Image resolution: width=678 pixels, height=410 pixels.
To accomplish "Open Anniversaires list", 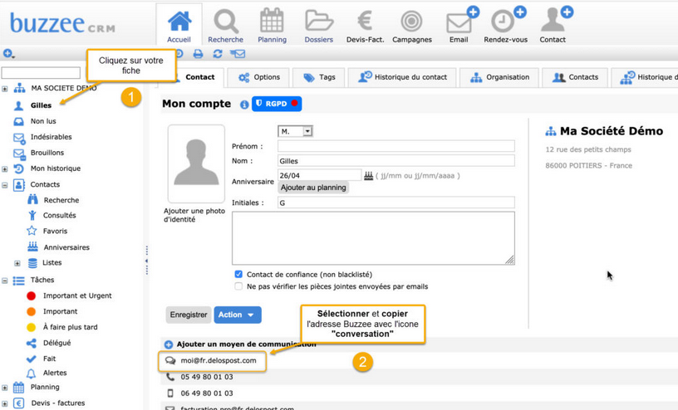I will (66, 247).
